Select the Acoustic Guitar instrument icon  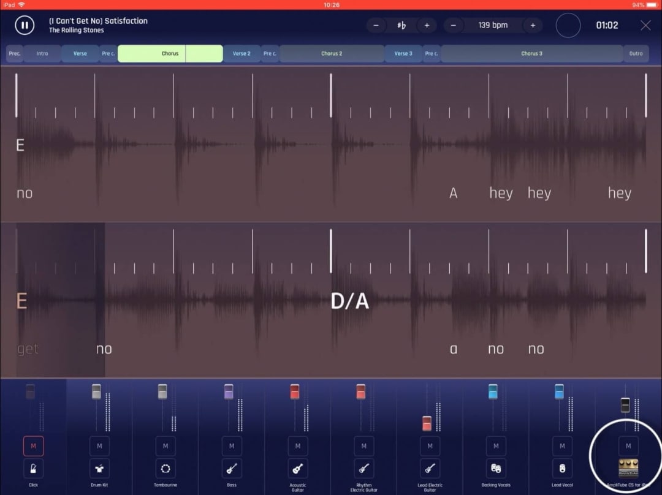tap(298, 469)
